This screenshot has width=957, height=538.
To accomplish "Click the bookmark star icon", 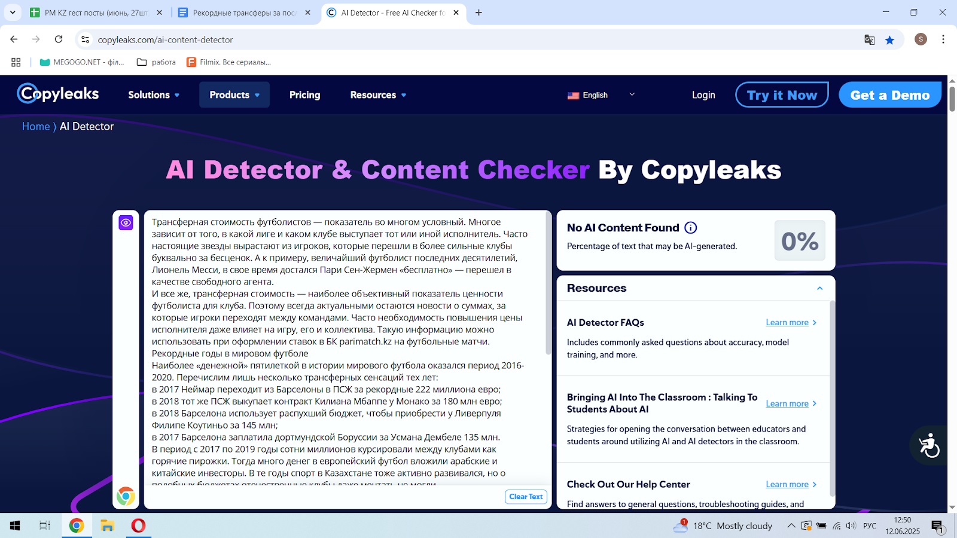I will 889,40.
